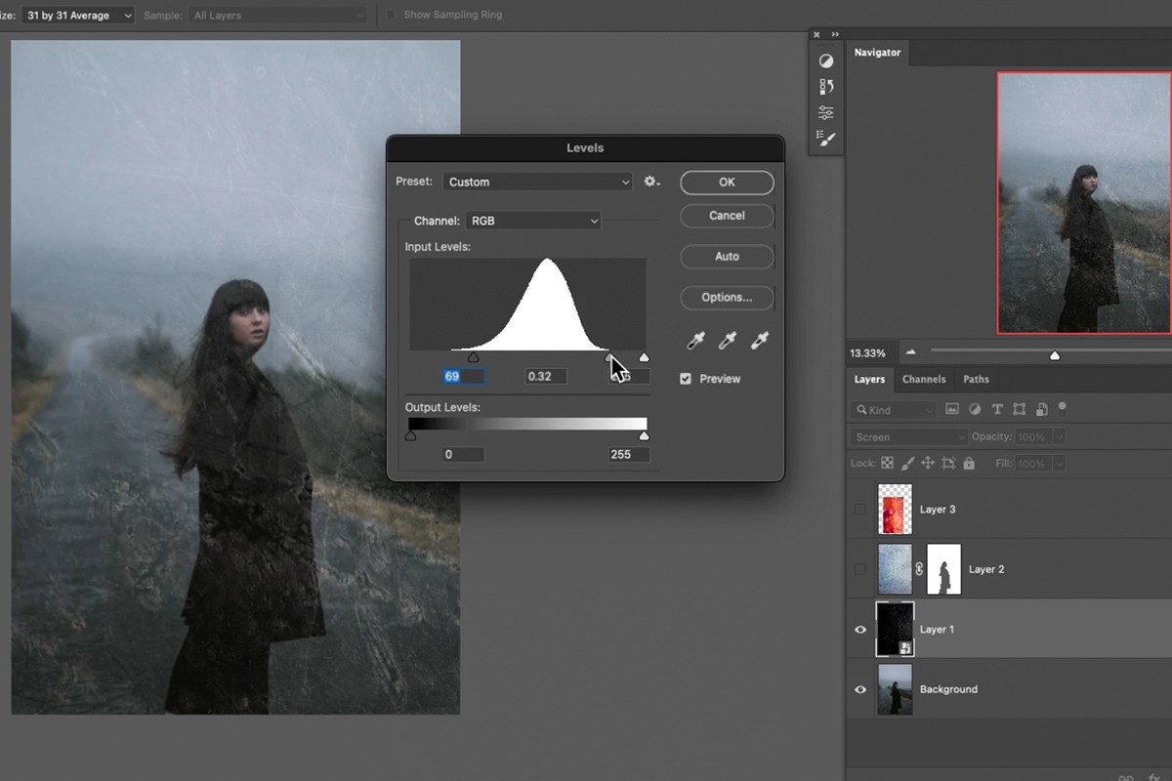Screen dimensions: 1172x781
Task: Open the Brush Settings panel icon in dock
Action: [x=827, y=140]
